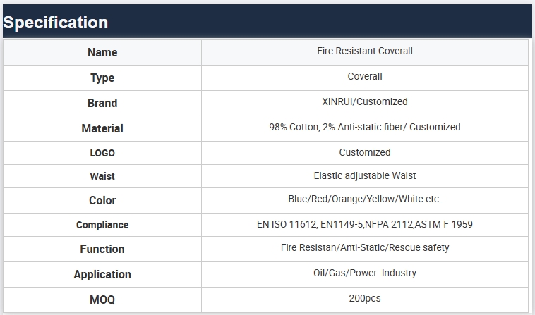Screen dimensions: 535x315
Task: Select the Application row label
Action: 102,275
